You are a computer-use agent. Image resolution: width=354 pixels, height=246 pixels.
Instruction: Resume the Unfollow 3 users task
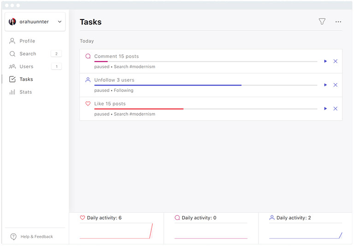click(325, 85)
